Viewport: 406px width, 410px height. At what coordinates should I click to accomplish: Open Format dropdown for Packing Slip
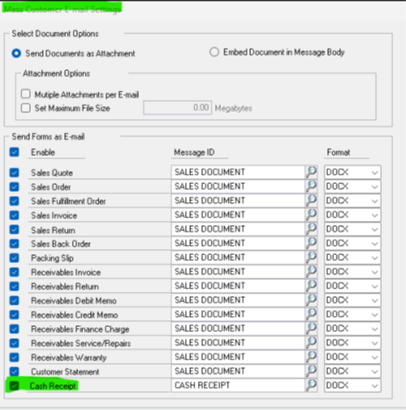[352, 258]
